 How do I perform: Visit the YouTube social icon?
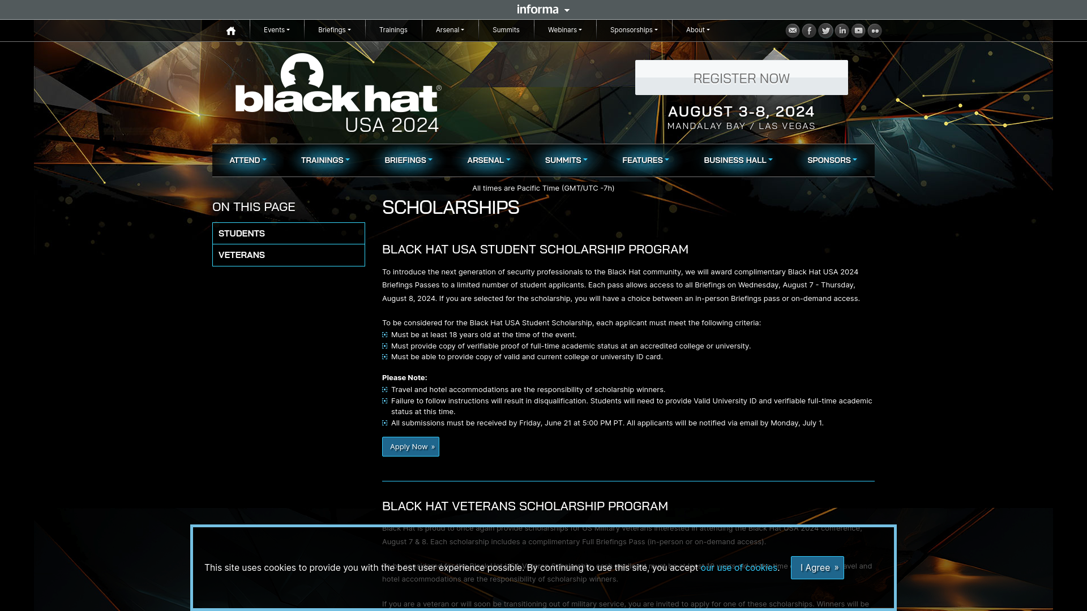[858, 31]
